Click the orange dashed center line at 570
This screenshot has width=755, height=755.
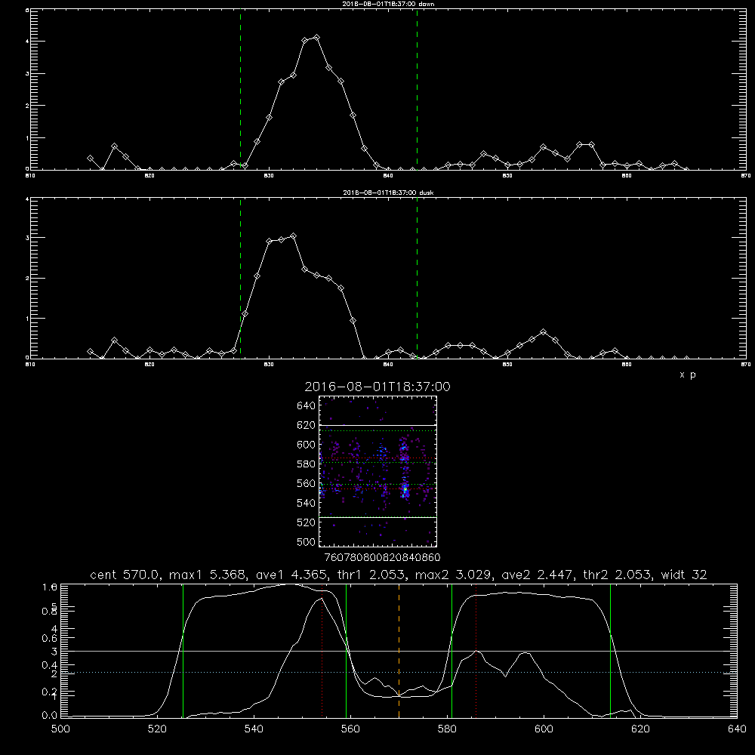[399, 651]
